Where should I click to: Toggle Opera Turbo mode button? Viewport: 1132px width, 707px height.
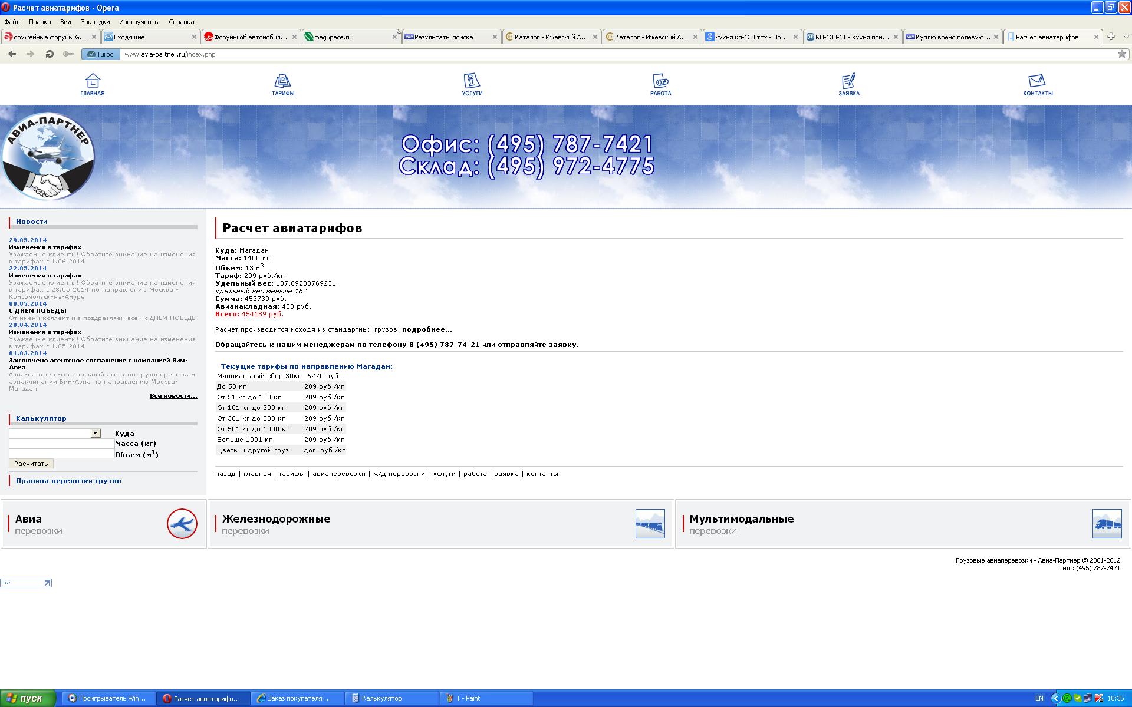click(x=100, y=54)
